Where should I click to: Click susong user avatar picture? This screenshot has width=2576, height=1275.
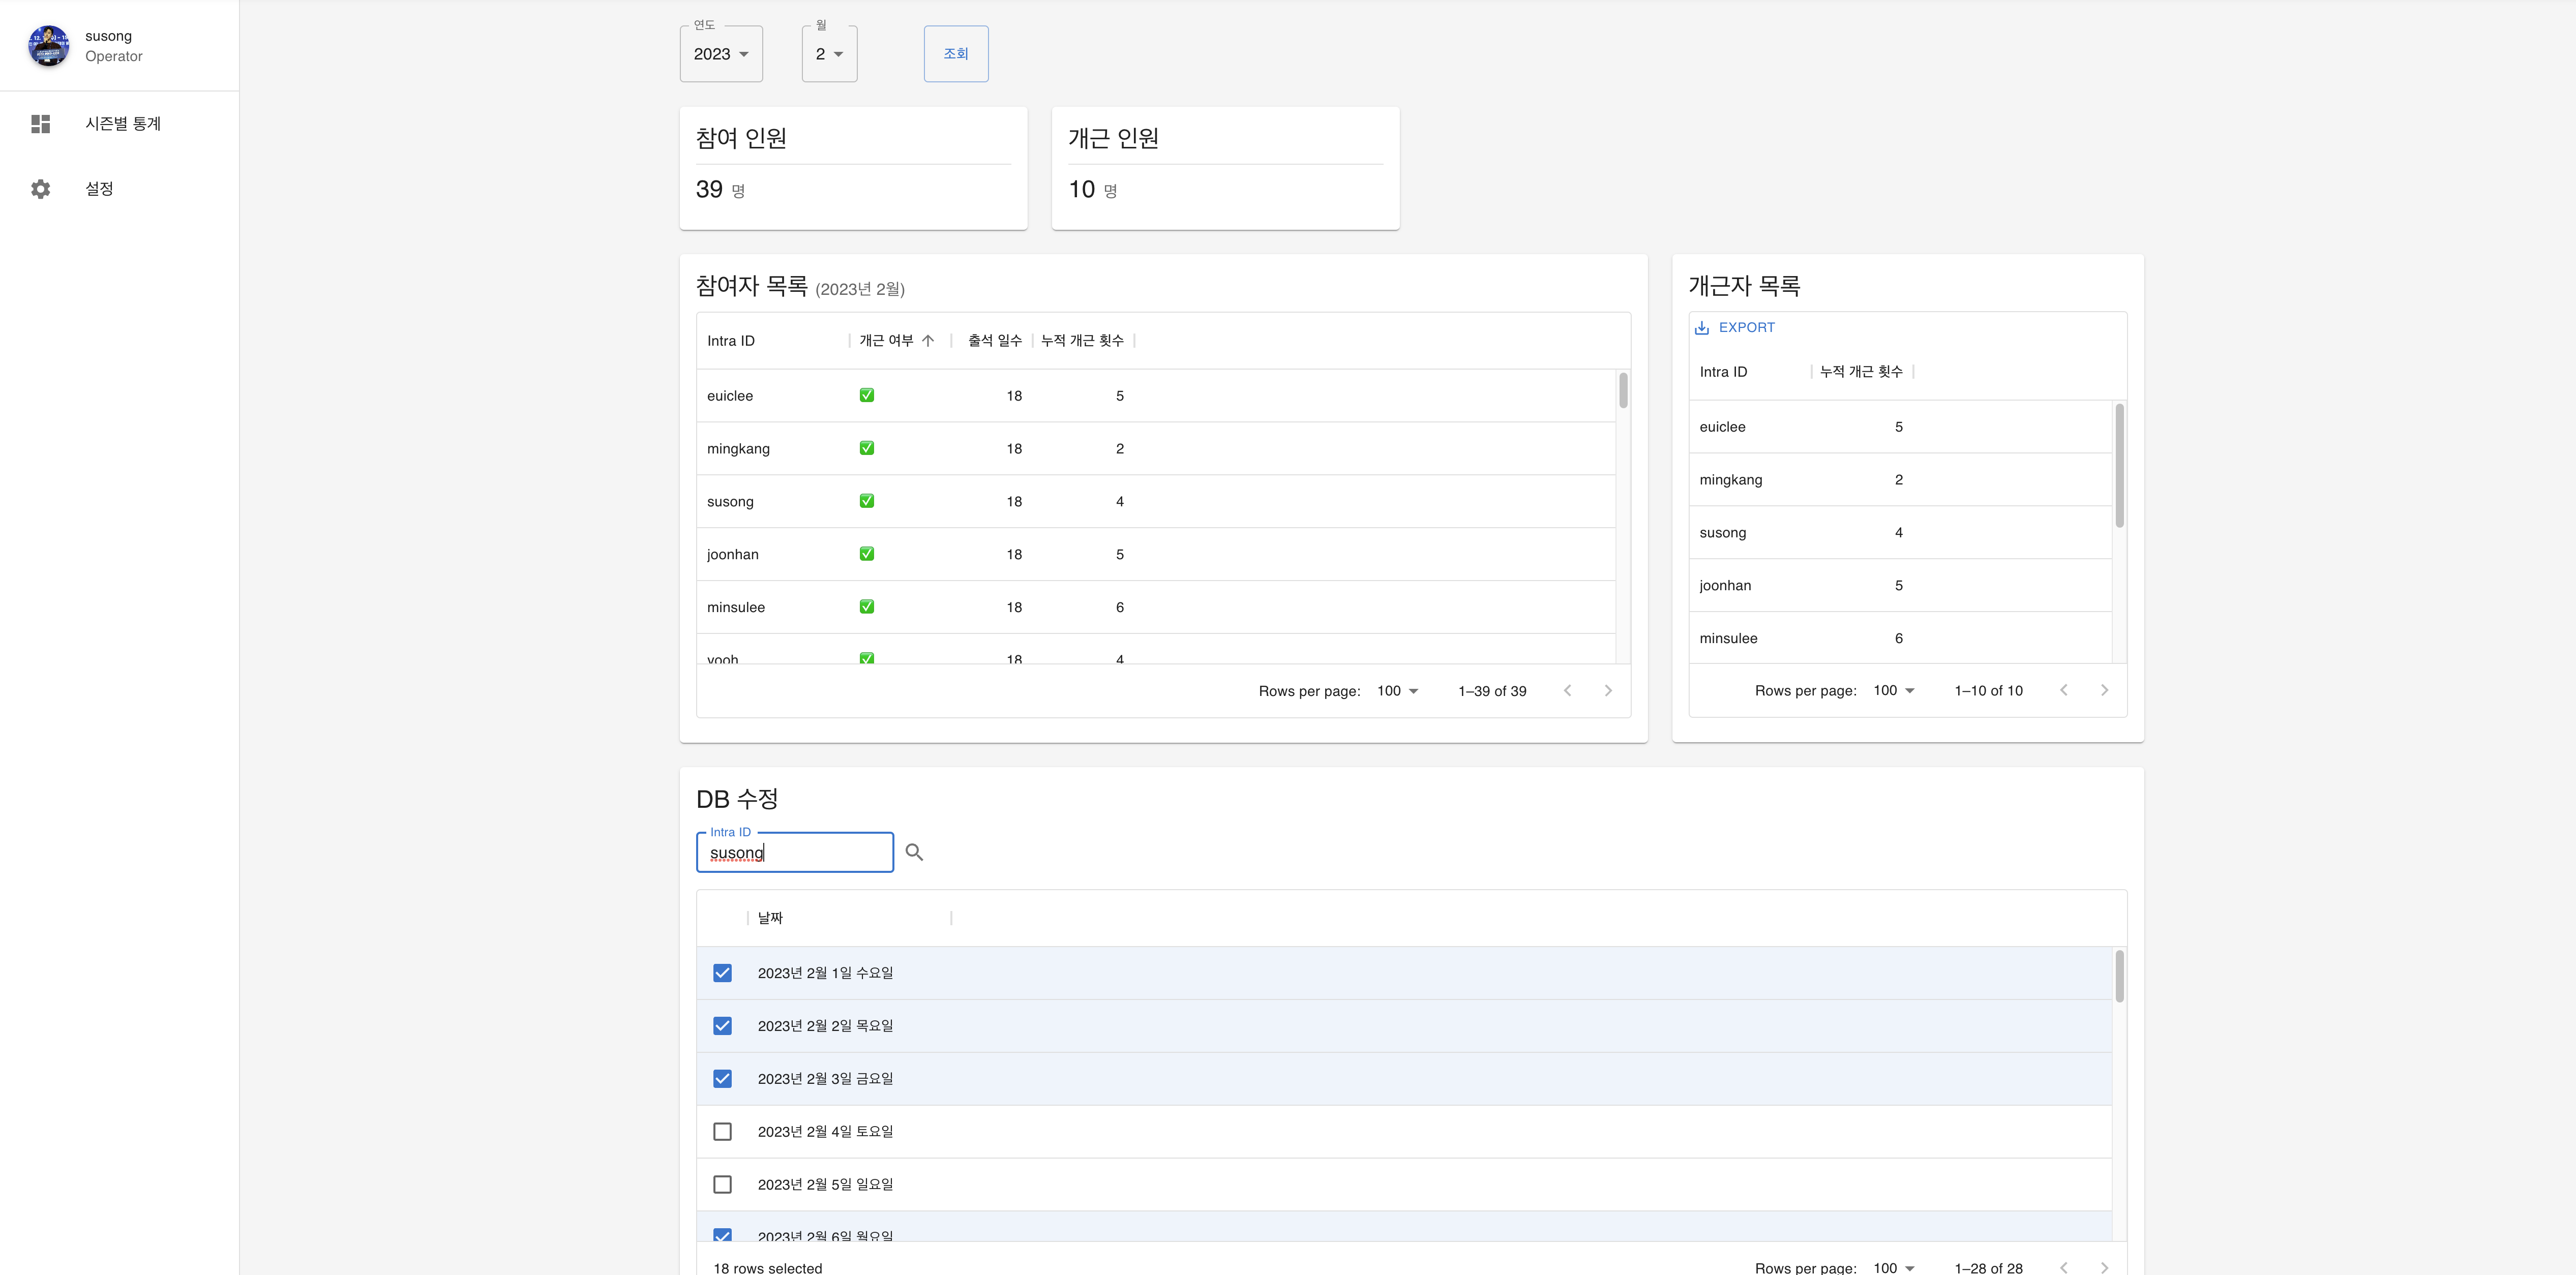(48, 46)
